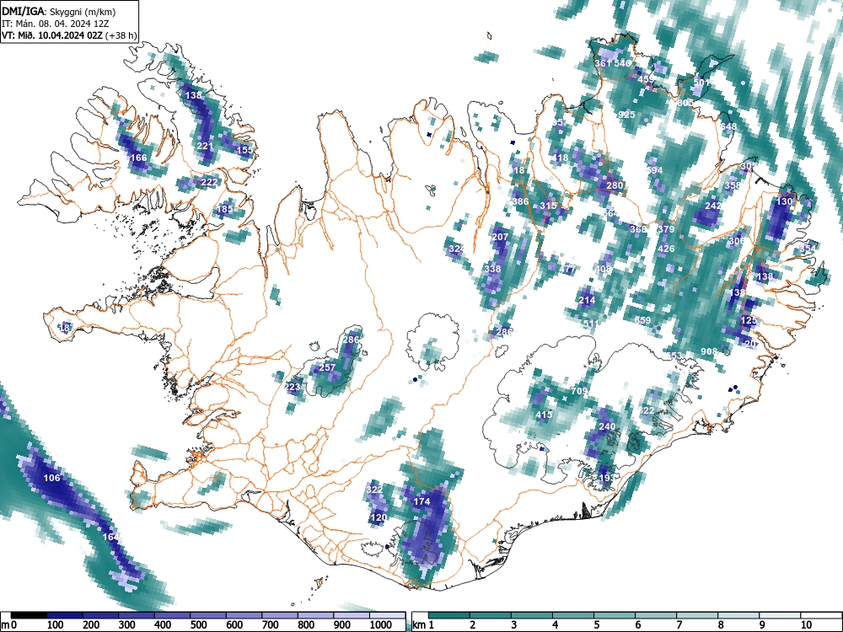
Task: Click the visibility value 805
Action: click(x=685, y=102)
